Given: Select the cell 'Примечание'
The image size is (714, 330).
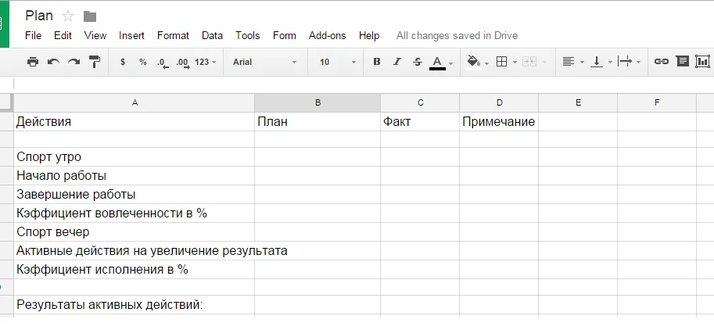Looking at the screenshot, I should click(x=499, y=121).
